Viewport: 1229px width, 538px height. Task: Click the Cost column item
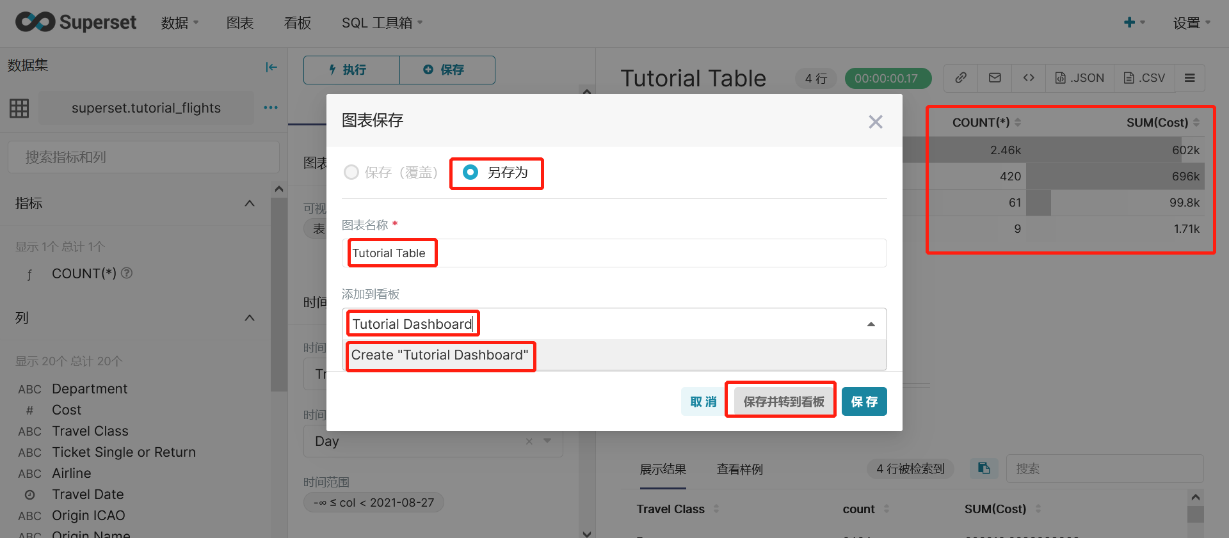[x=67, y=410]
